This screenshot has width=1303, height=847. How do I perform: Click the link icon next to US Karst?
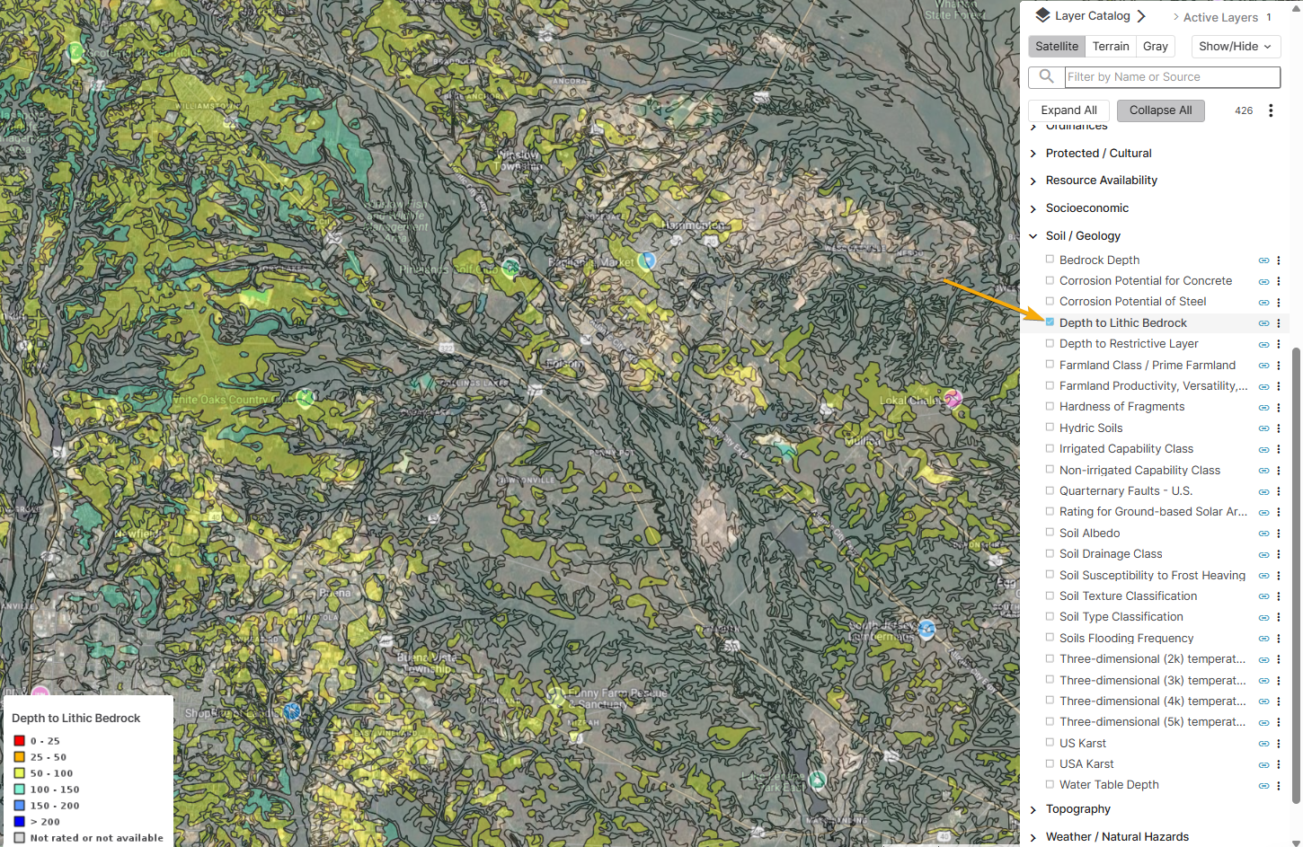coord(1263,743)
